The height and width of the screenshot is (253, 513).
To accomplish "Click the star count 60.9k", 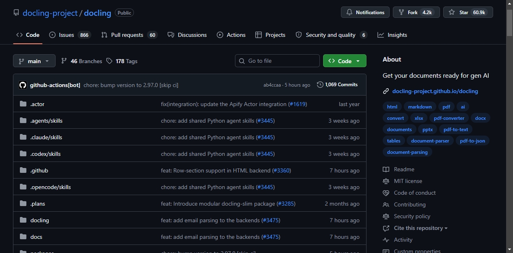I will point(479,13).
